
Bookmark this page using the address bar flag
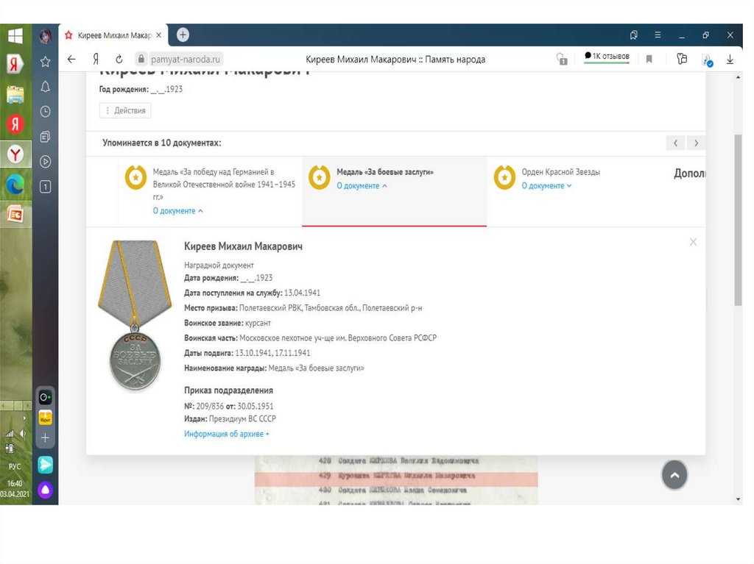pos(649,60)
